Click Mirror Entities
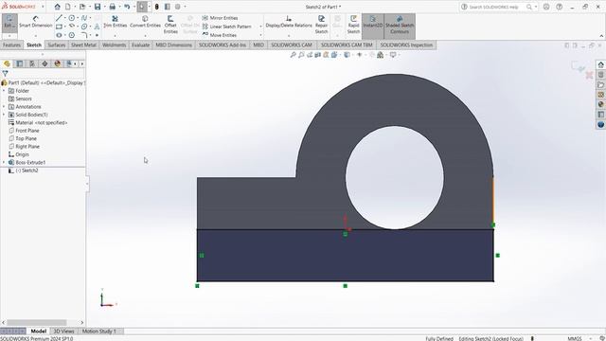 (220, 18)
